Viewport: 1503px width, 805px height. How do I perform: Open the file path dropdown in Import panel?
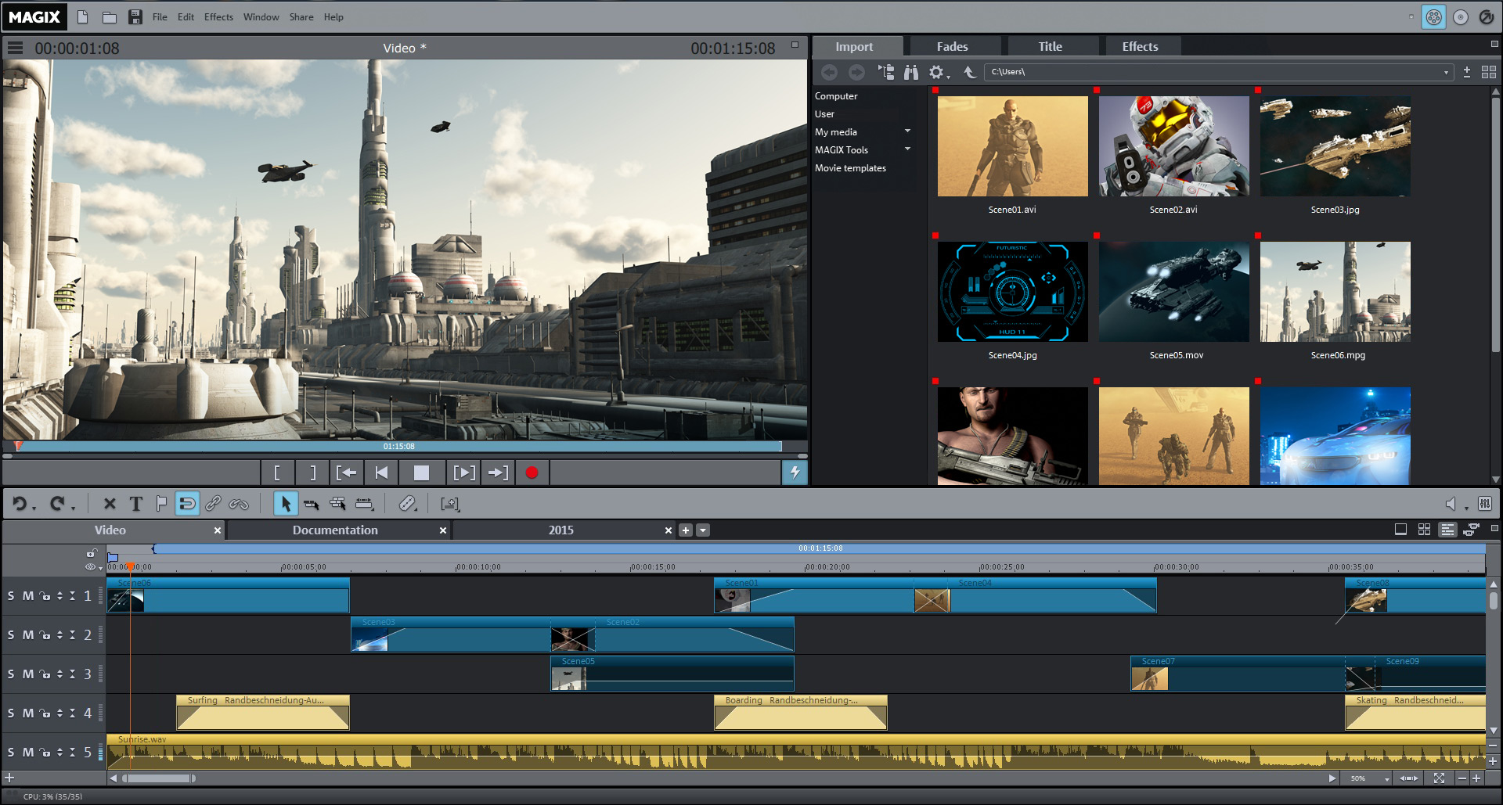[x=1447, y=71]
